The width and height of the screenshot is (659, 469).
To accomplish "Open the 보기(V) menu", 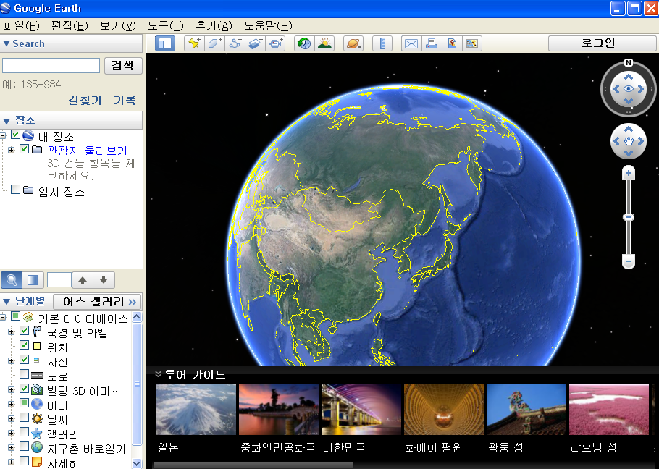I will 118,25.
